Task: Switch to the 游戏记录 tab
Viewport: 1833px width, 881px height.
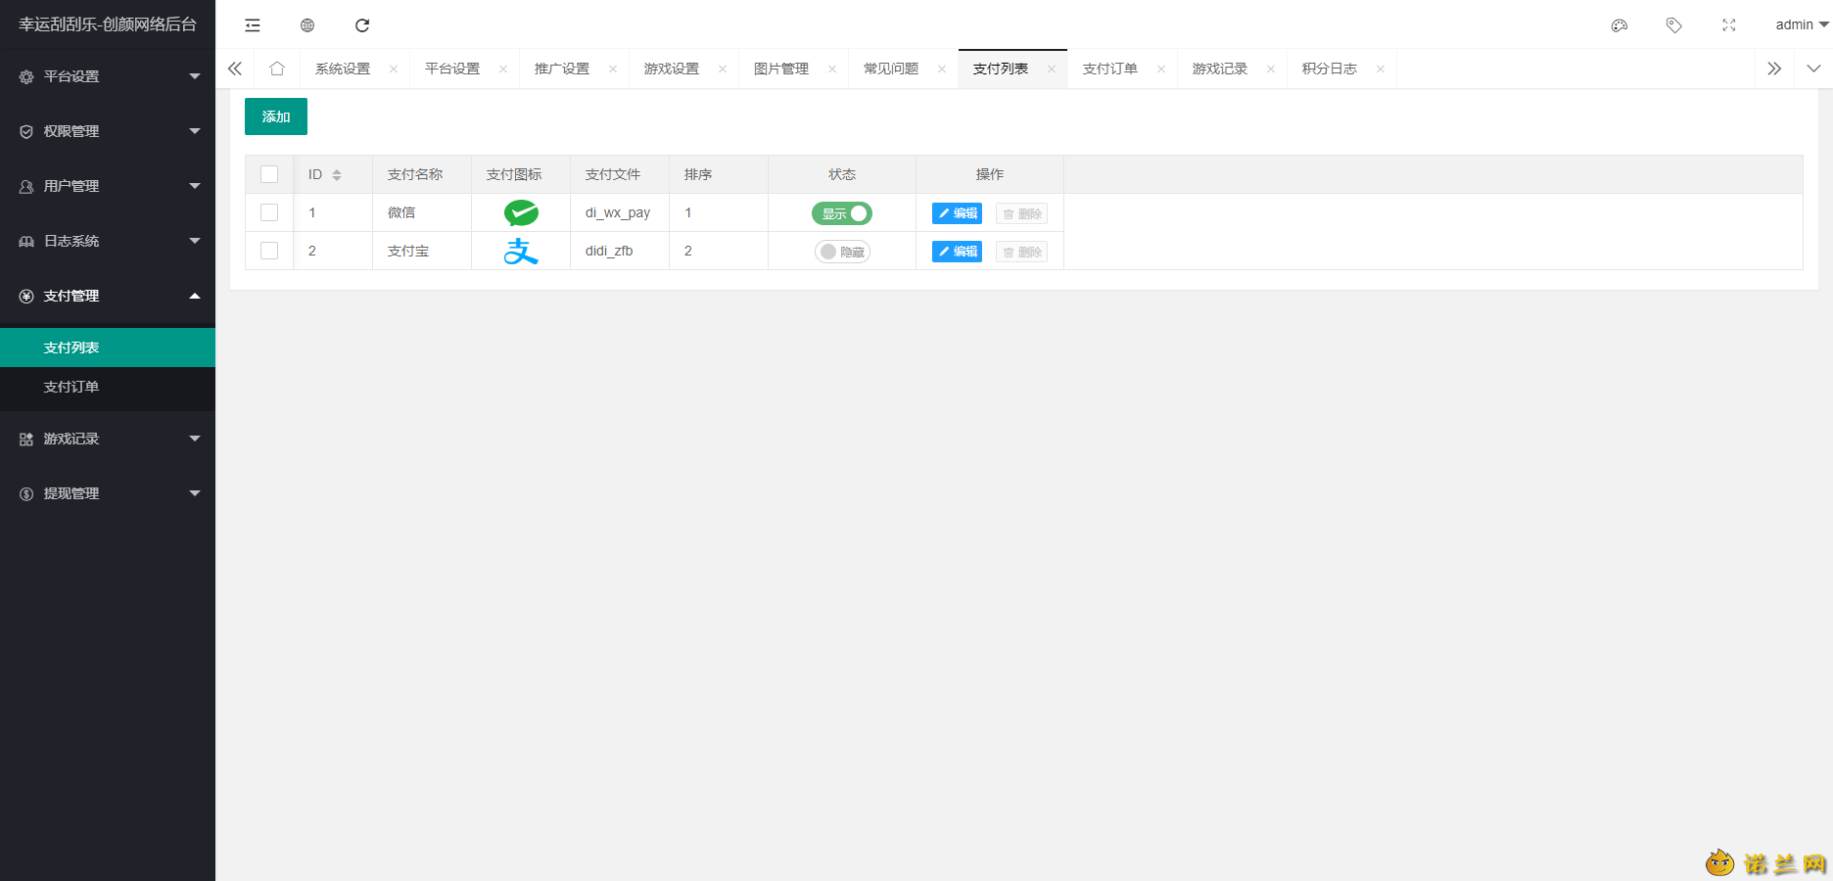Action: [x=1220, y=69]
